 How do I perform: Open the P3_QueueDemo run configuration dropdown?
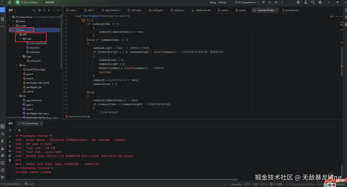246,2
